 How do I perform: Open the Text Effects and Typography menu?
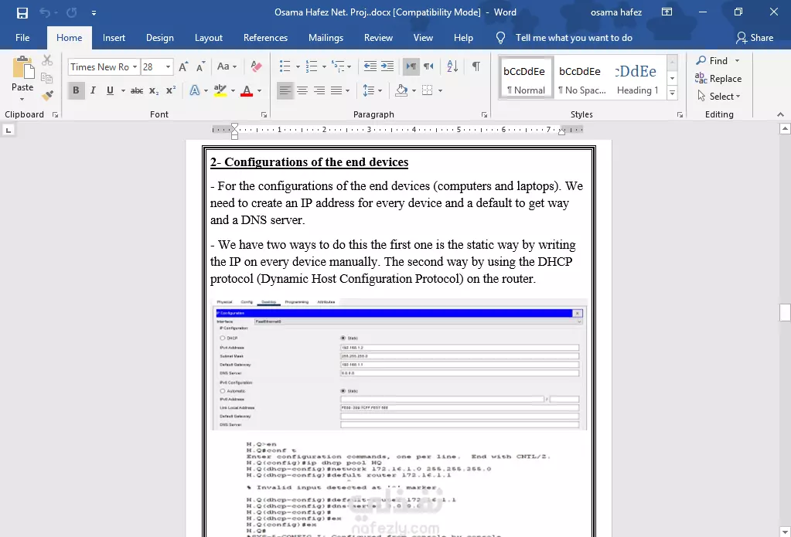click(x=195, y=90)
